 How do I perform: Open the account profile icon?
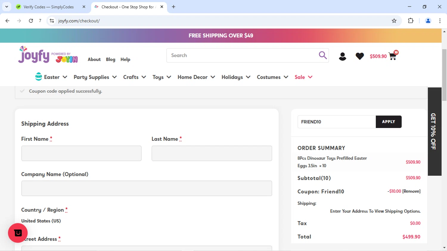point(342,56)
